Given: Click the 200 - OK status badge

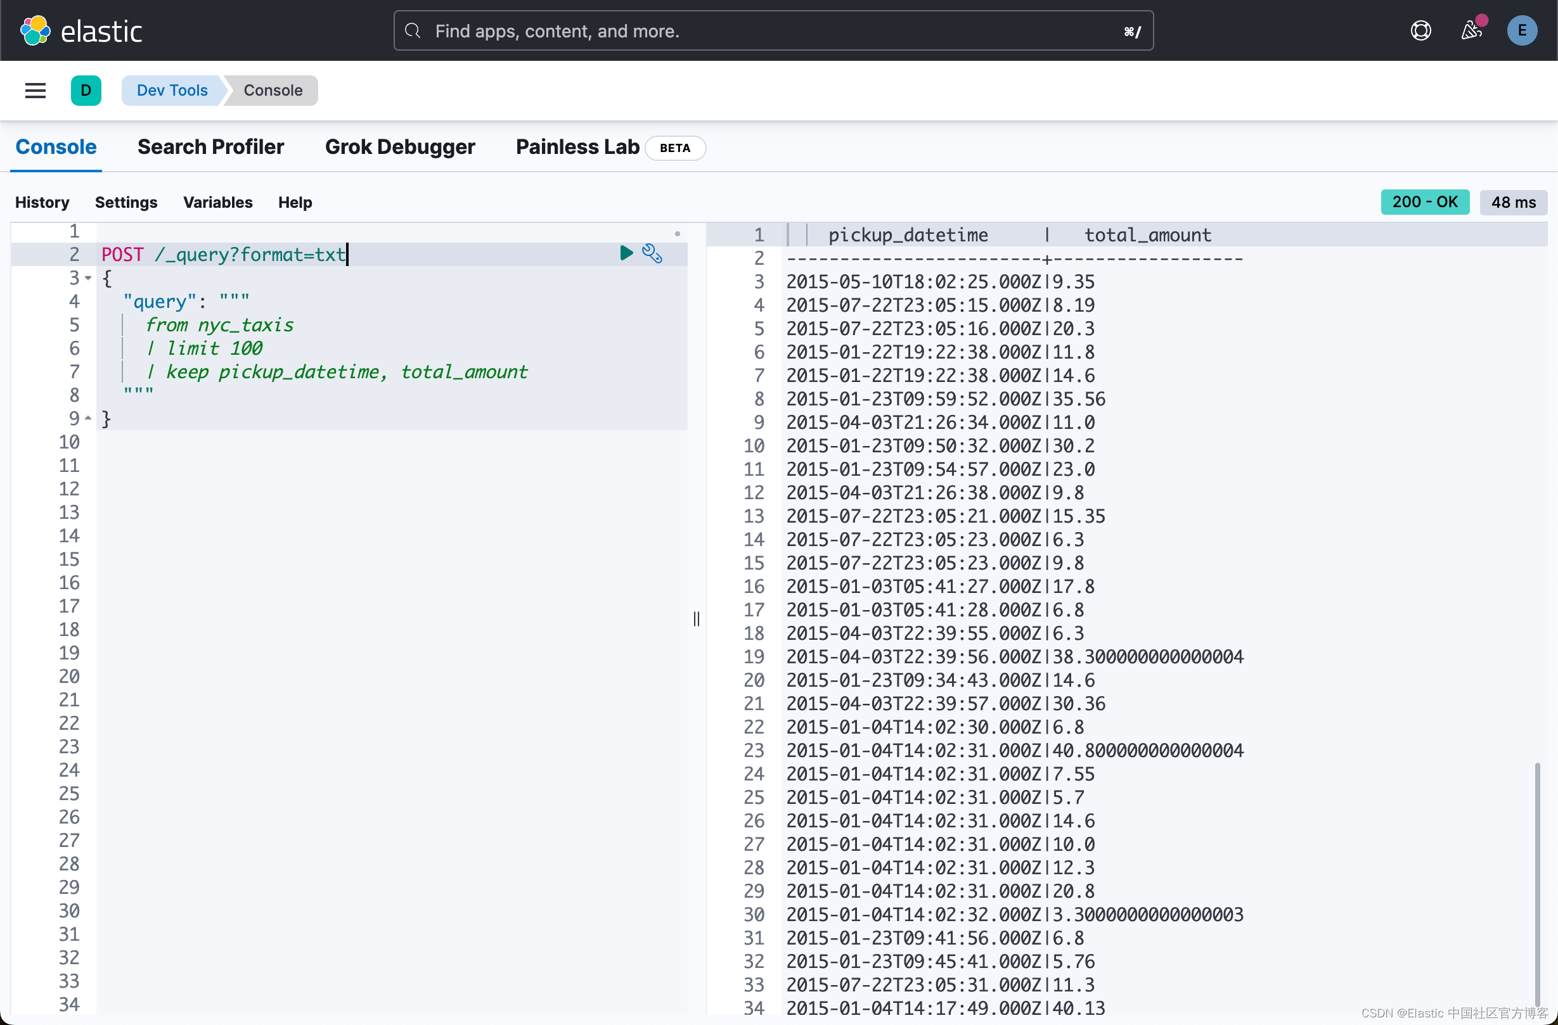Looking at the screenshot, I should pyautogui.click(x=1424, y=201).
